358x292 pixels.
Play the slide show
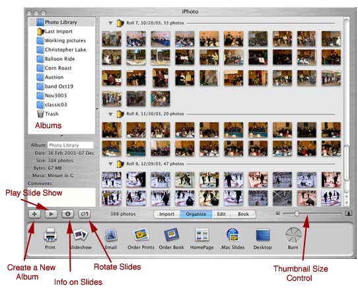52,214
